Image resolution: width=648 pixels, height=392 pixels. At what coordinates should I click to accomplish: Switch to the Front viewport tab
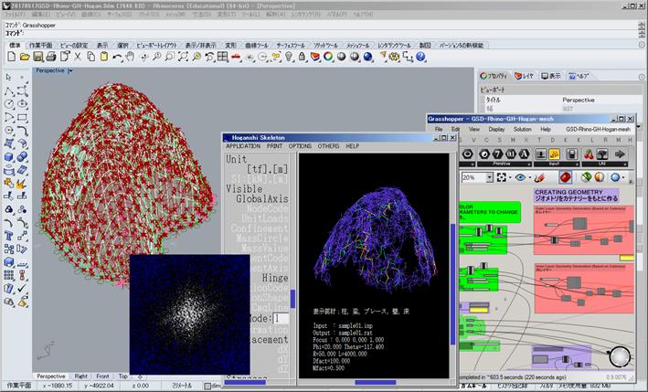[x=102, y=376]
